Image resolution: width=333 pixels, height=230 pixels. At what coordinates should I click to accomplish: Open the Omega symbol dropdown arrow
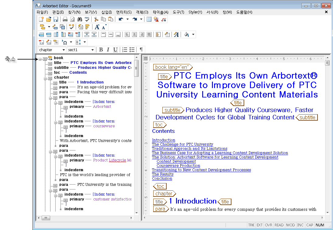[71, 42]
